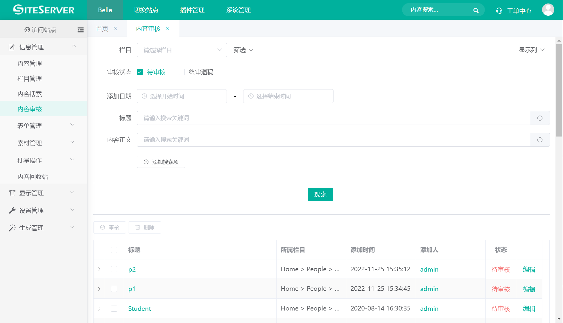563x323 pixels.
Task: Switch to the 首页 tab
Action: [102, 28]
